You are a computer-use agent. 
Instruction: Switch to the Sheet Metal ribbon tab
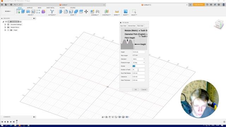point(50,8)
